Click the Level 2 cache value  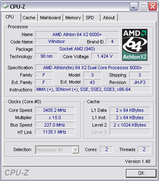(x=130, y=125)
